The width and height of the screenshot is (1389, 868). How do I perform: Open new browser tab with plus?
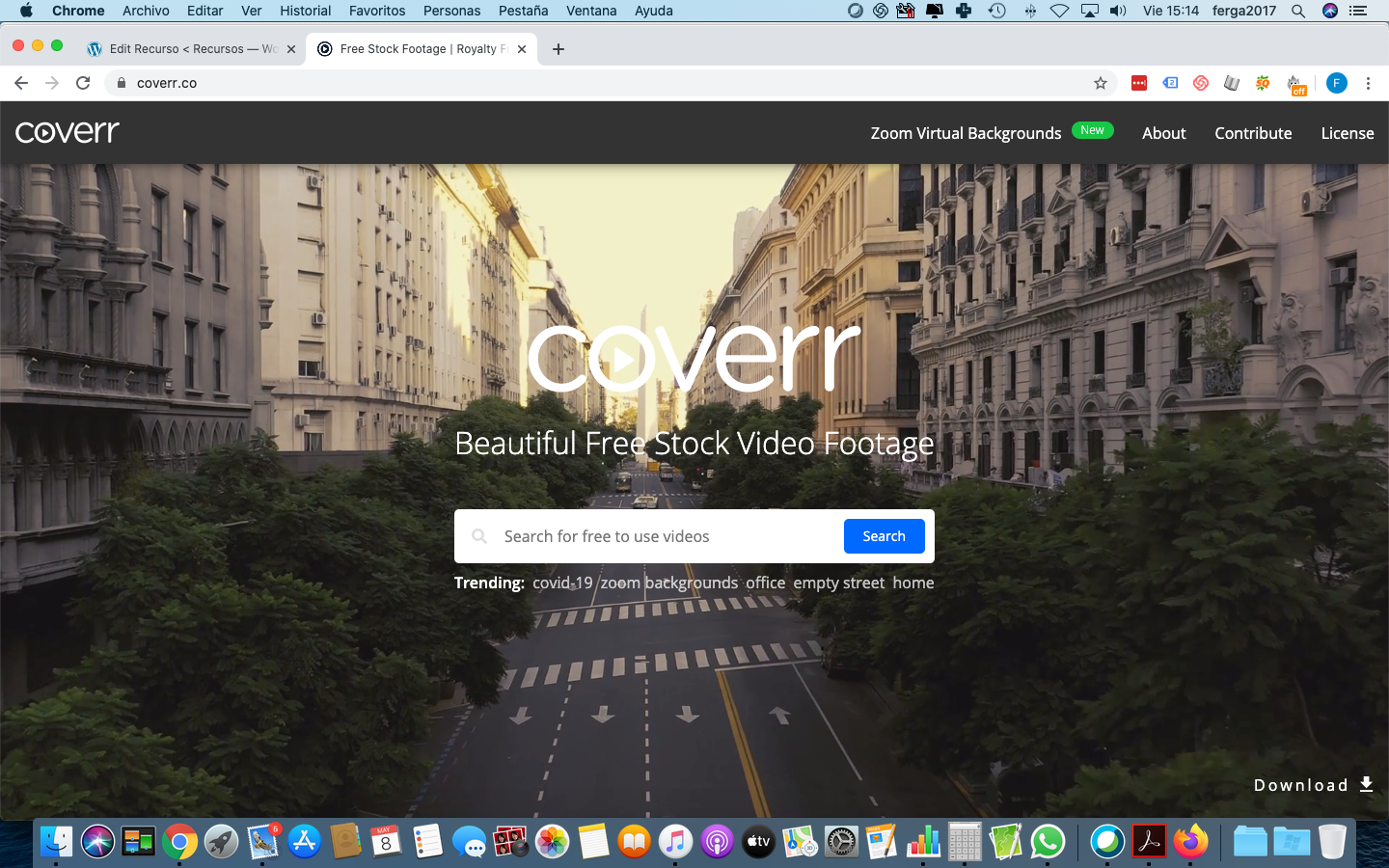(558, 49)
